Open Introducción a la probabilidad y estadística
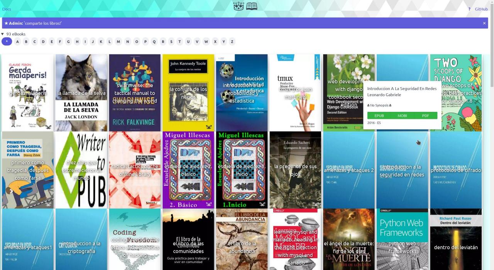Screen dimensions: 494x270 (242, 93)
